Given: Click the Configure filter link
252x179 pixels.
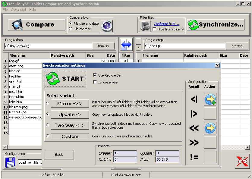Looking at the screenshot, I should point(166,24).
